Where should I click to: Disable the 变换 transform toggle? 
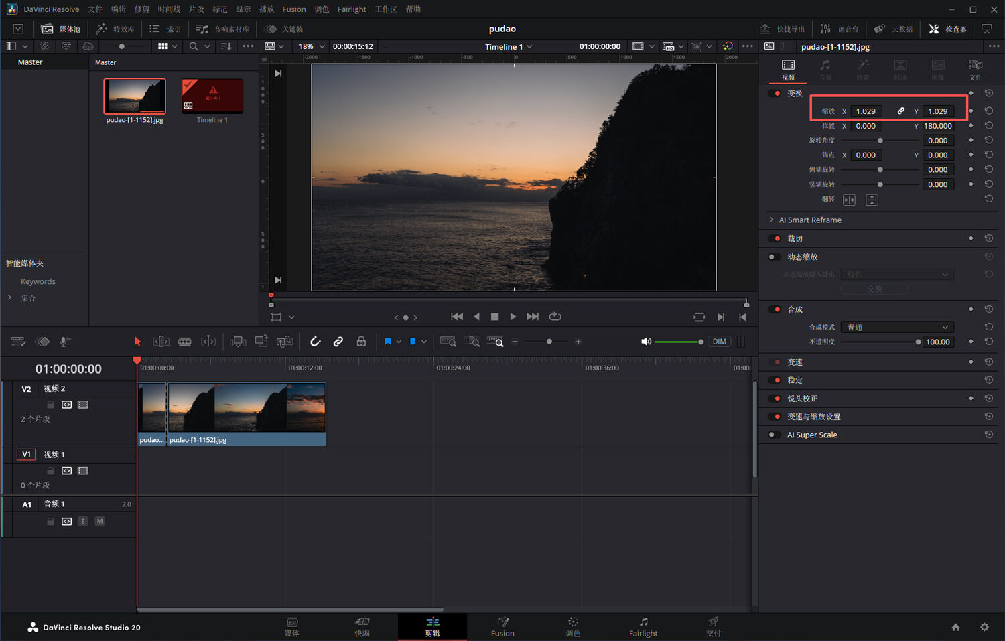coord(775,94)
